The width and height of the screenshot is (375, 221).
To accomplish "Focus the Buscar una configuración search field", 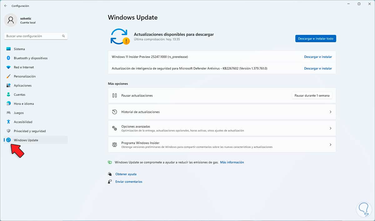I will coord(36,36).
